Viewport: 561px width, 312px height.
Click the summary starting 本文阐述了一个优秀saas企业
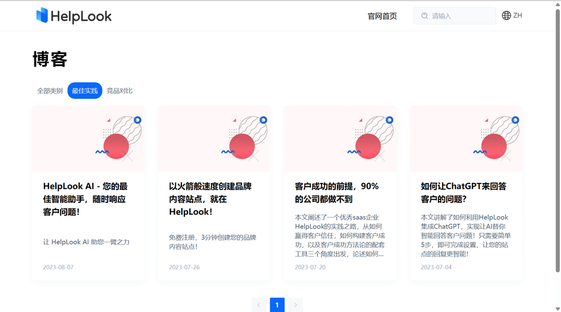point(340,236)
